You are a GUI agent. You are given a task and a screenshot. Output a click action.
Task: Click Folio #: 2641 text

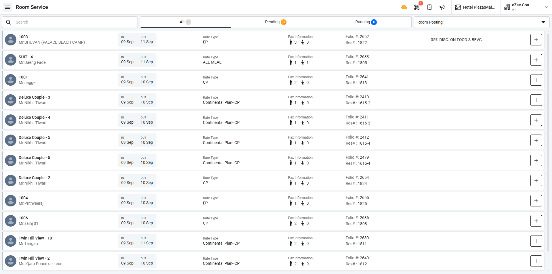pos(357,77)
